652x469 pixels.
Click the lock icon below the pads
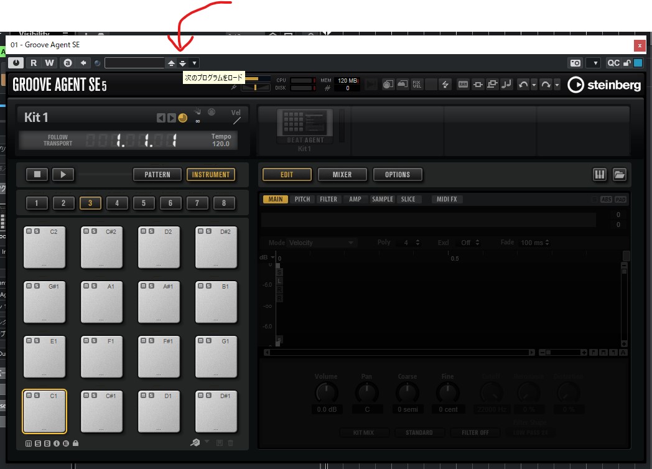click(x=75, y=443)
